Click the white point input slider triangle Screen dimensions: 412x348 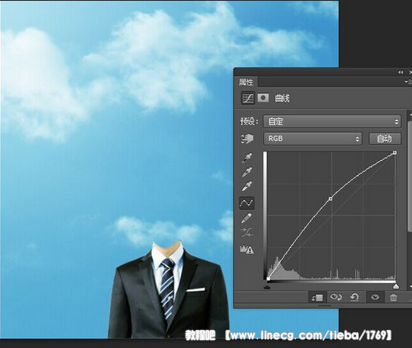(x=396, y=286)
